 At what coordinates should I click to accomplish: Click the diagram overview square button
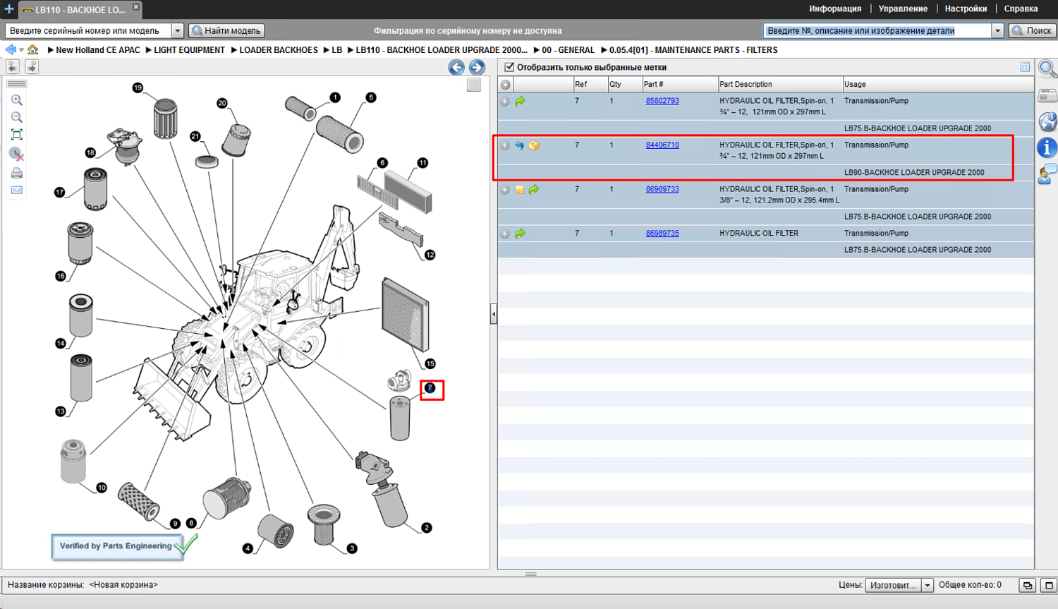click(x=474, y=85)
